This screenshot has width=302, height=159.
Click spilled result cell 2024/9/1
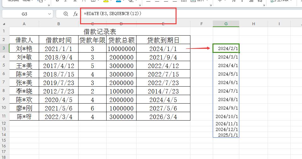coord(226,108)
